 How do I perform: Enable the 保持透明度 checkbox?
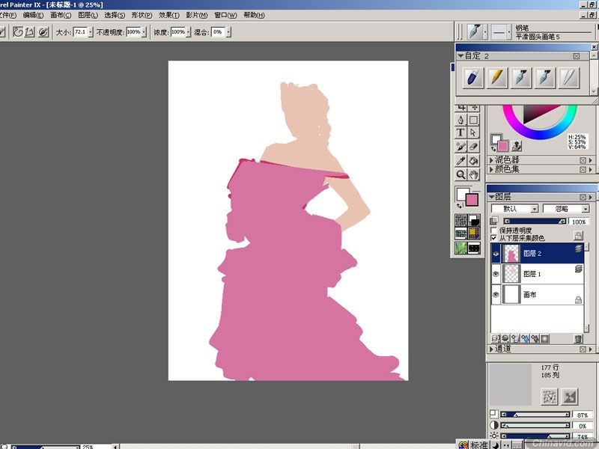coord(493,230)
